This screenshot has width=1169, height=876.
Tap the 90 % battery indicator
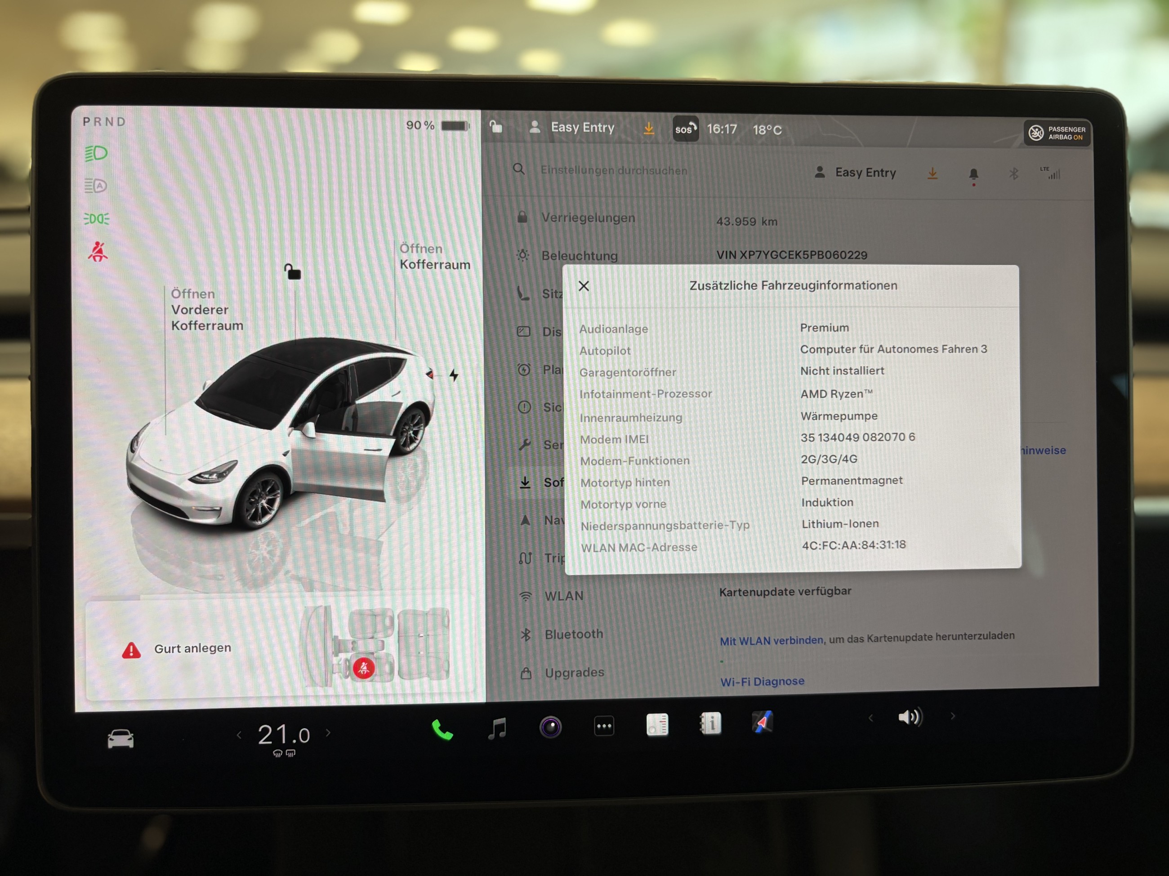click(x=437, y=125)
